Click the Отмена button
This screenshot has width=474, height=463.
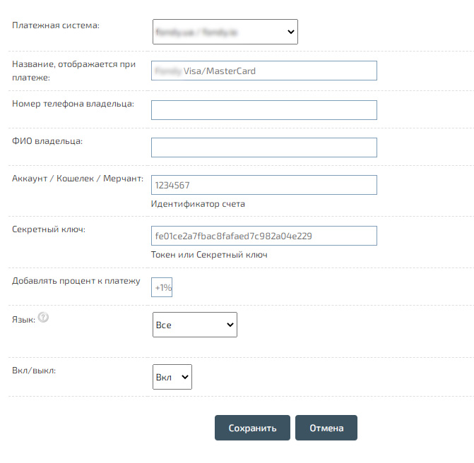coord(326,428)
